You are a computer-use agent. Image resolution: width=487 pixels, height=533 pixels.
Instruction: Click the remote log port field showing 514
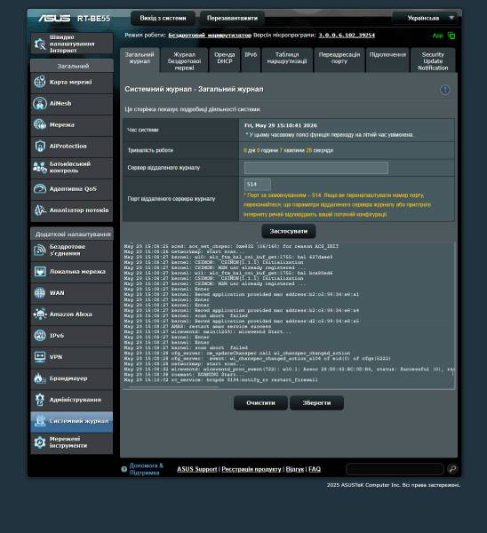258,185
